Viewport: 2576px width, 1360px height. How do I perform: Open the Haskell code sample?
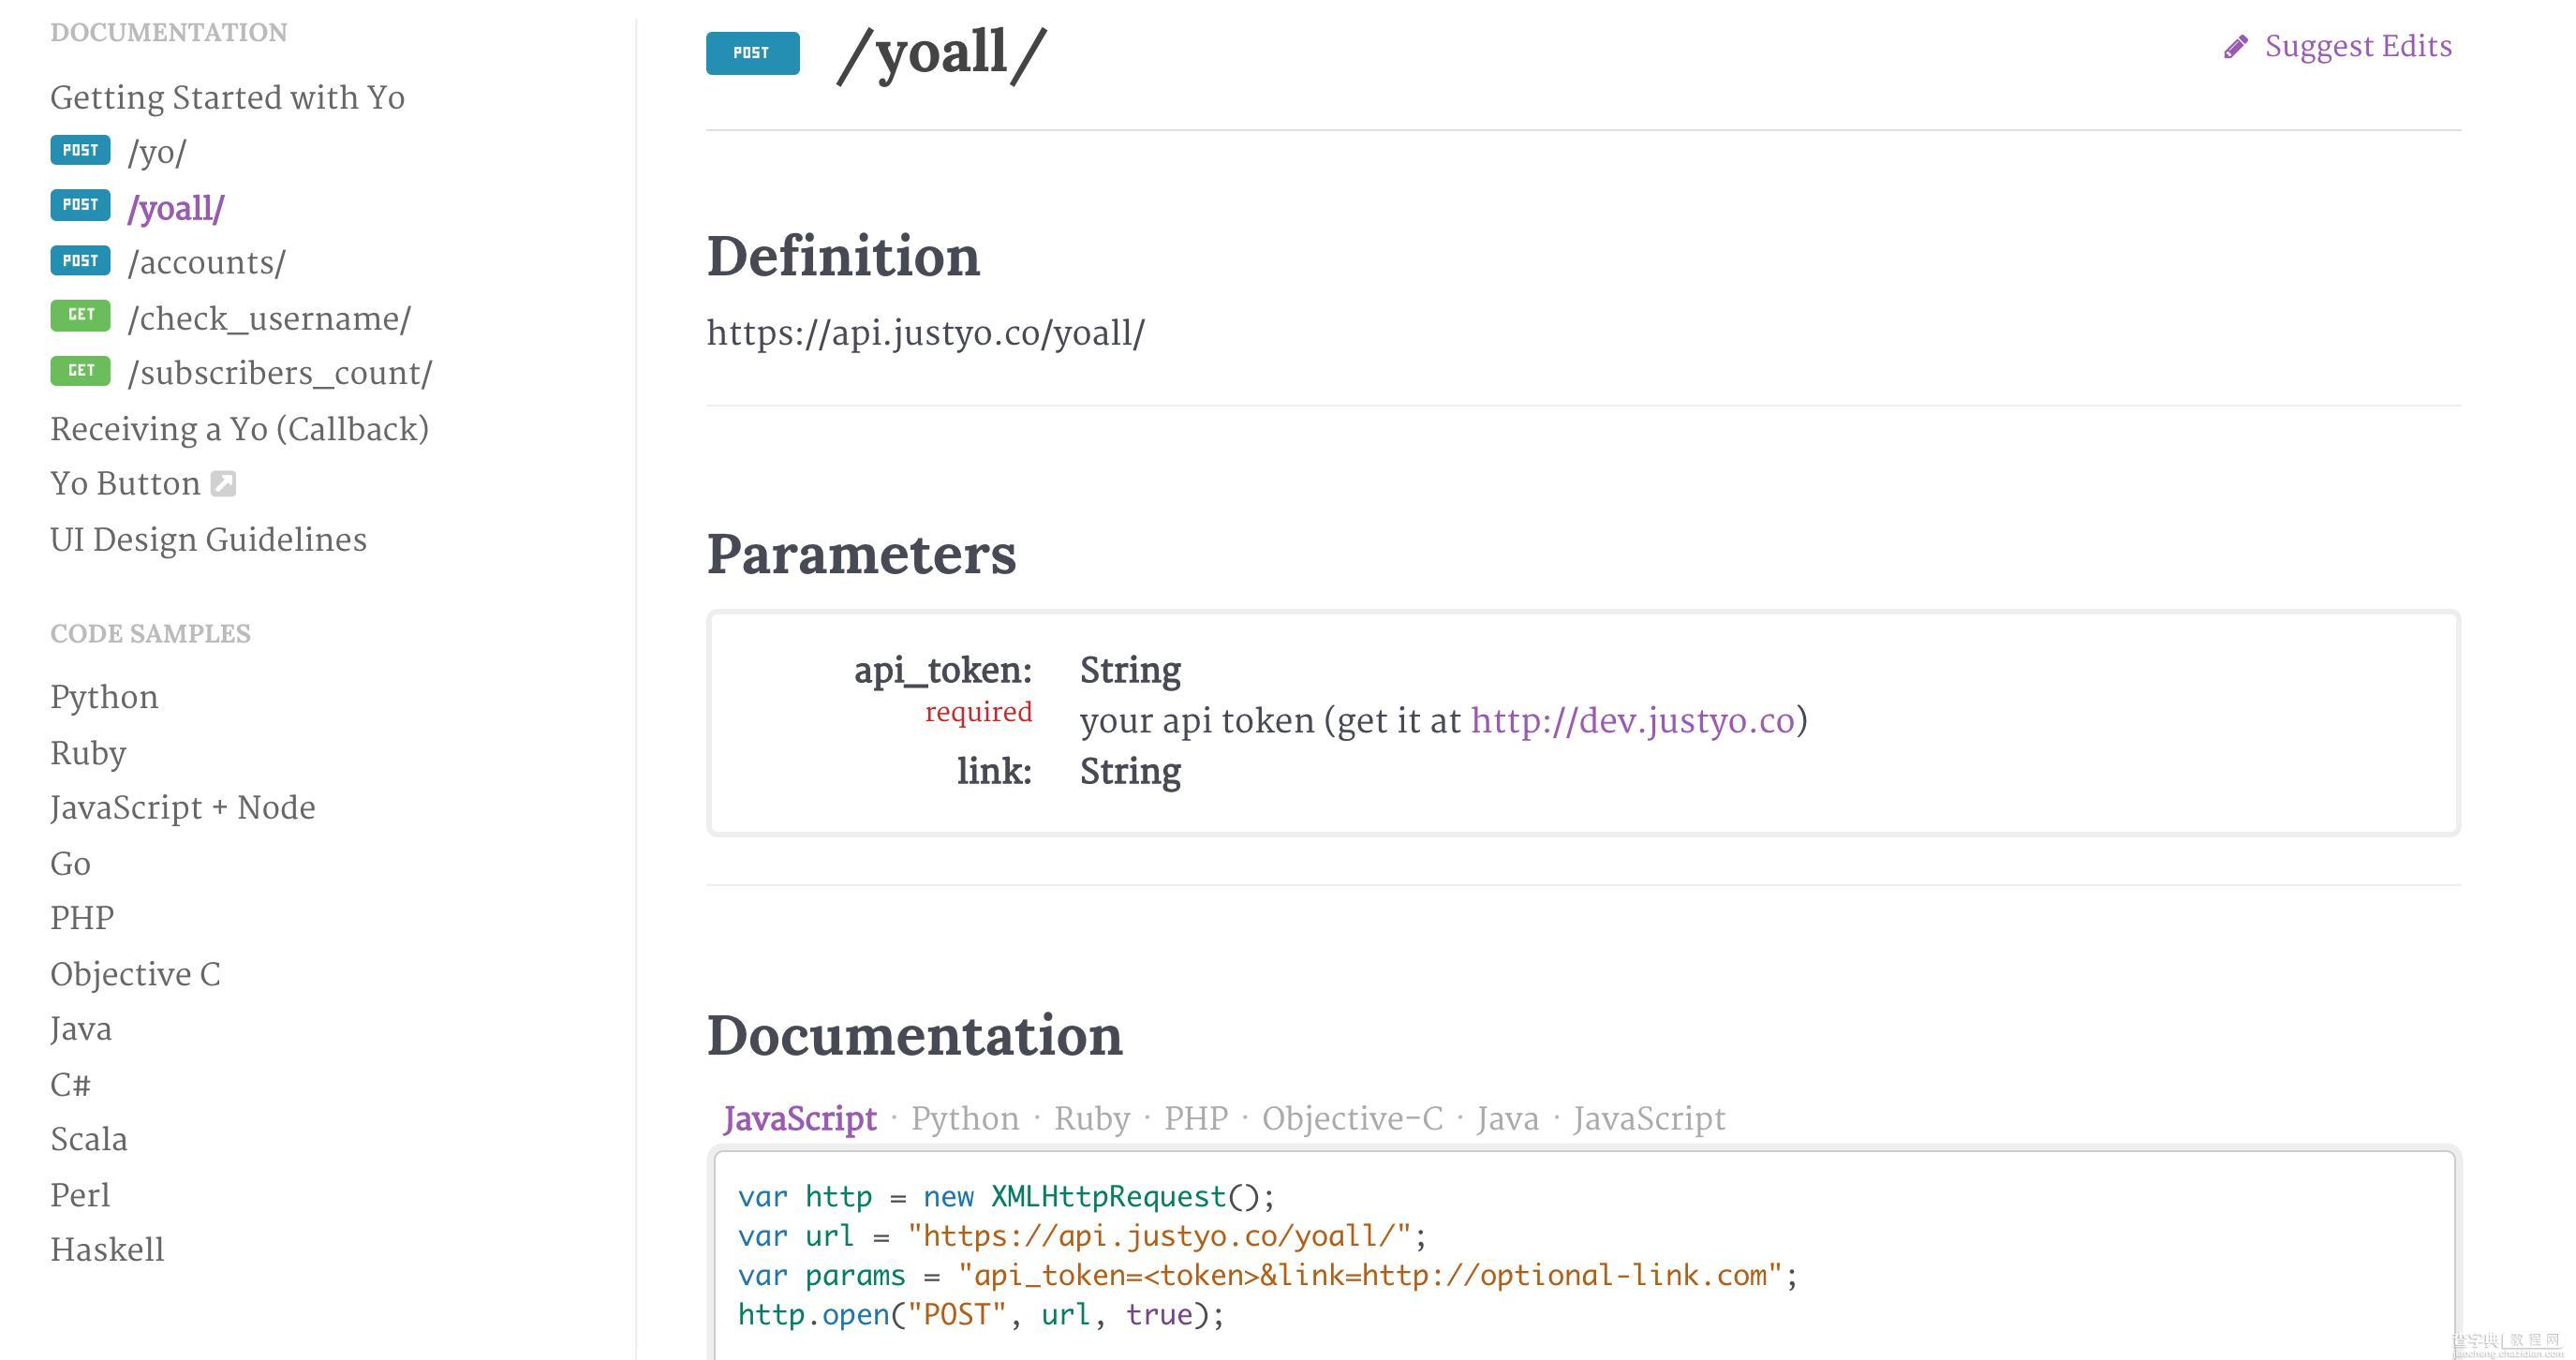(x=107, y=1250)
